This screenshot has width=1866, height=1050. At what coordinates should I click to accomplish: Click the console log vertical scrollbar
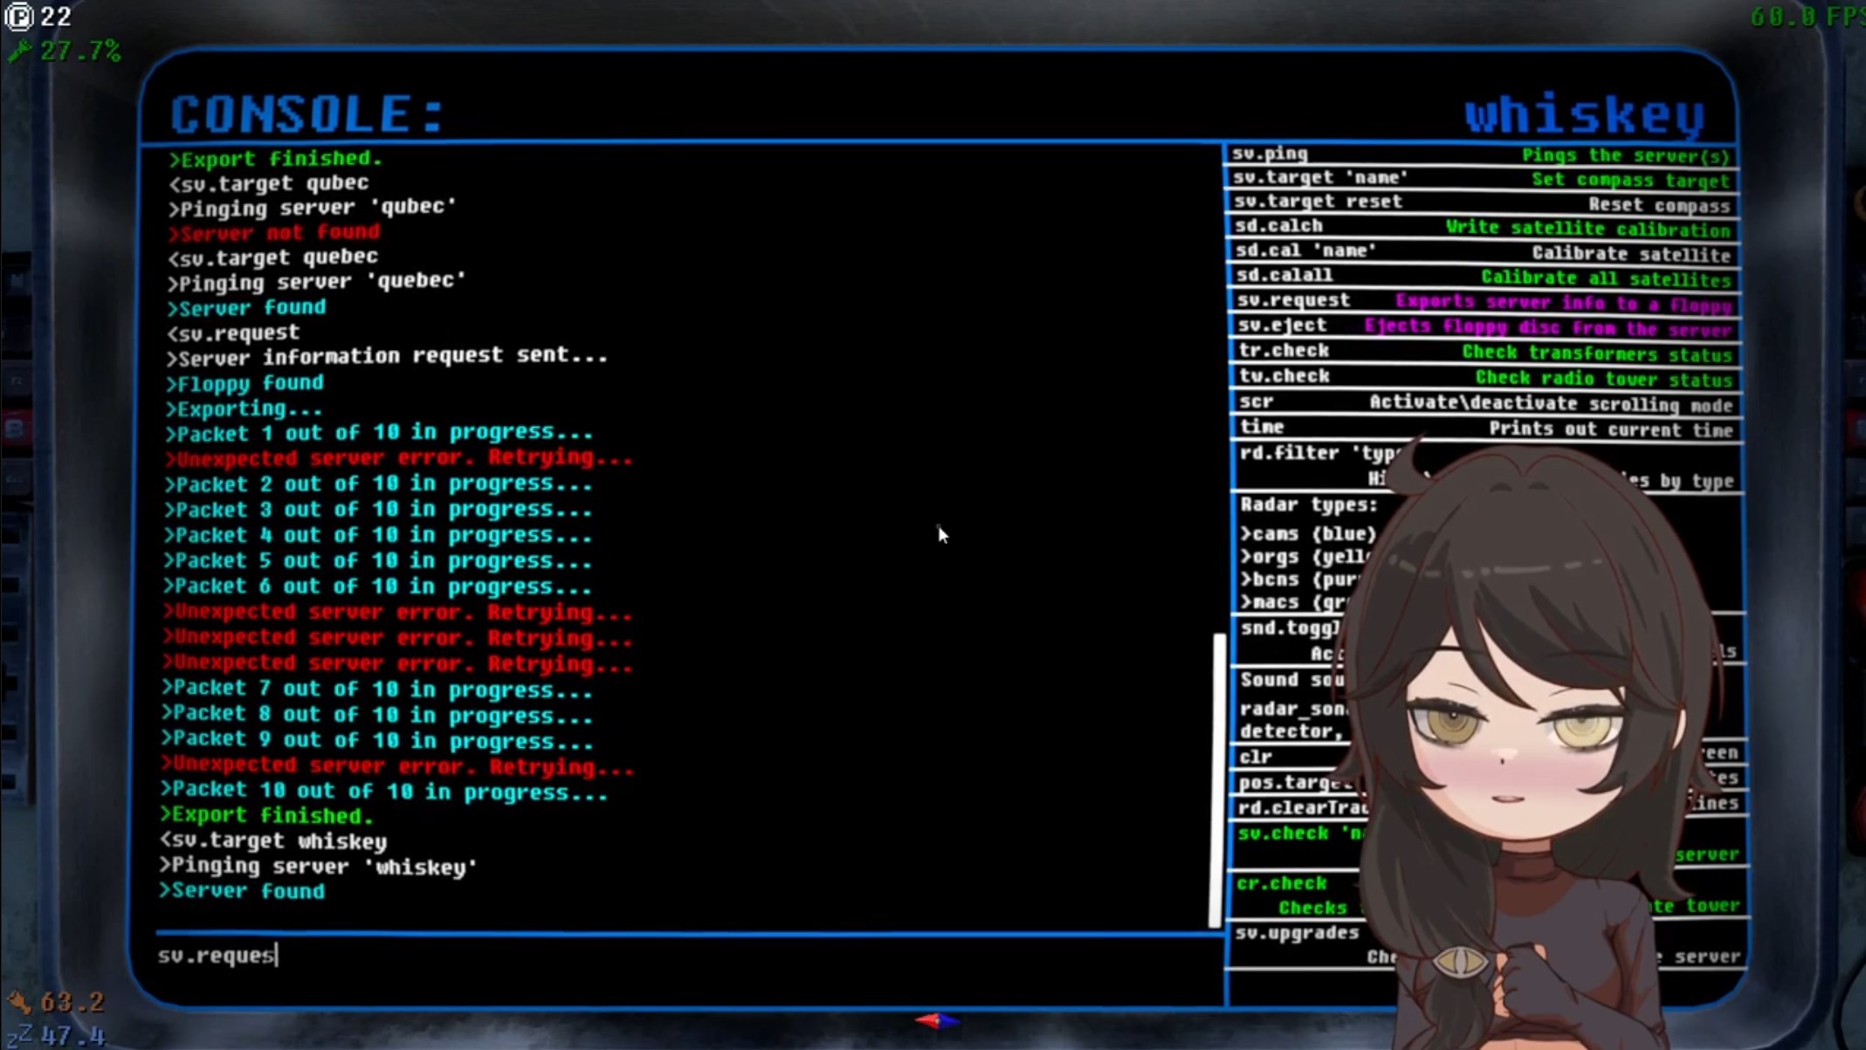pos(1216,779)
